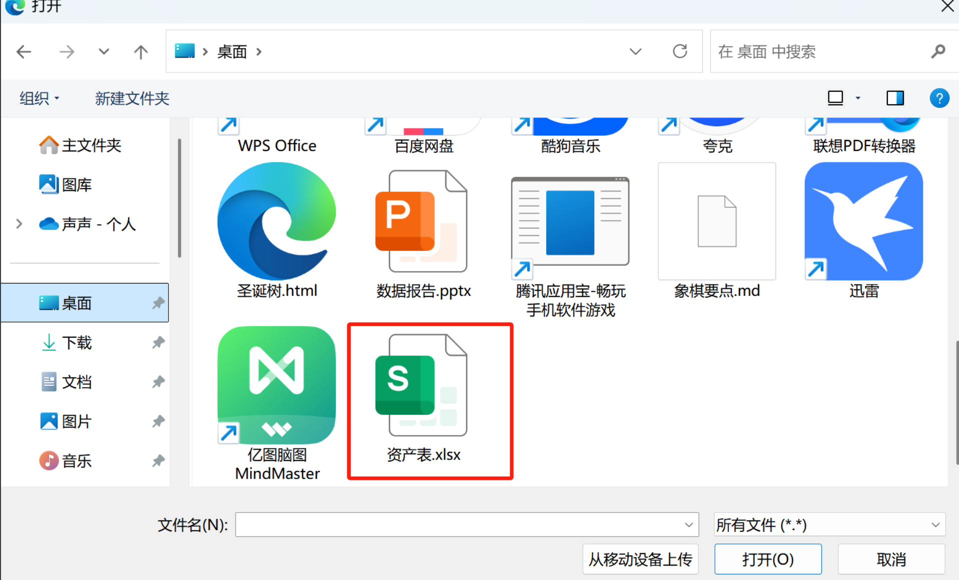Change the view layout icon

(835, 98)
